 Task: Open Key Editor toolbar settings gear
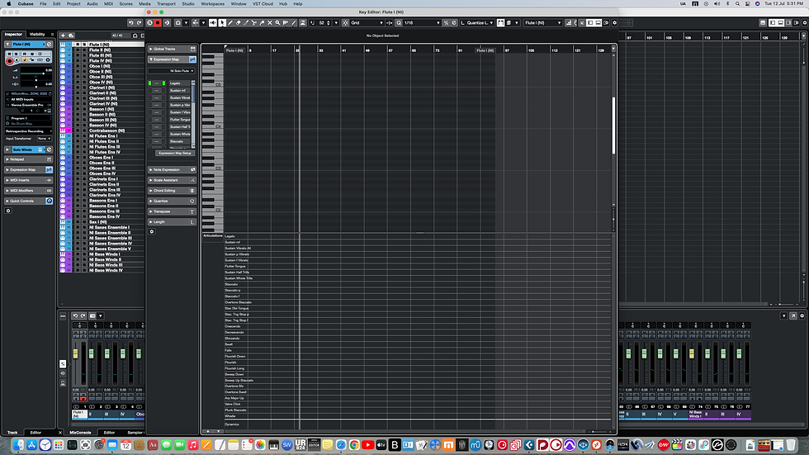point(614,22)
